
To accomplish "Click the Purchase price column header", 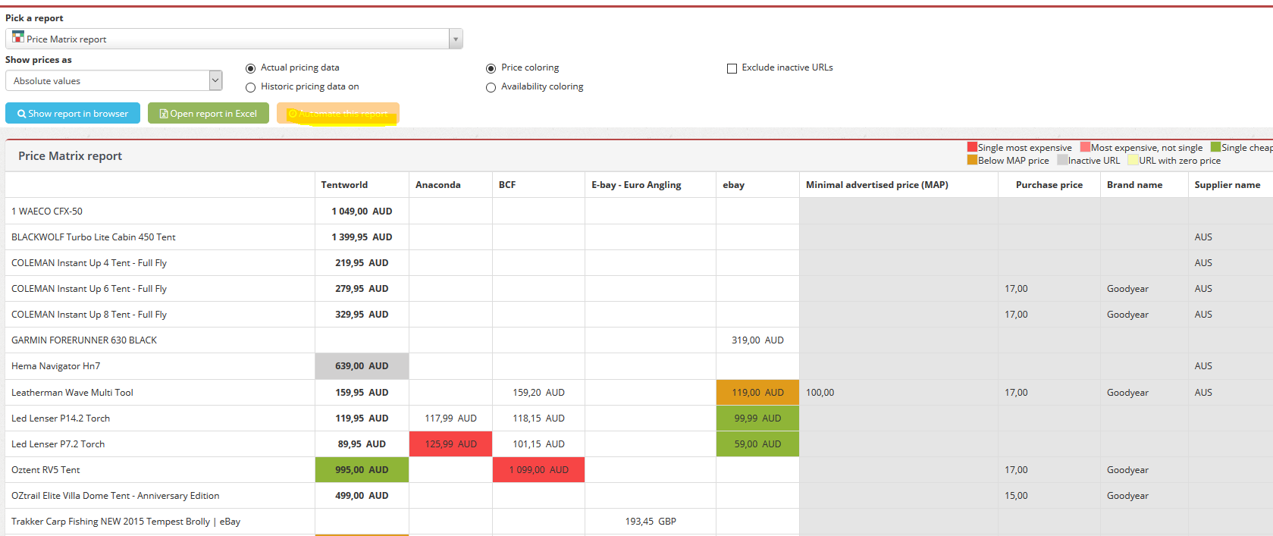I will click(x=1049, y=185).
